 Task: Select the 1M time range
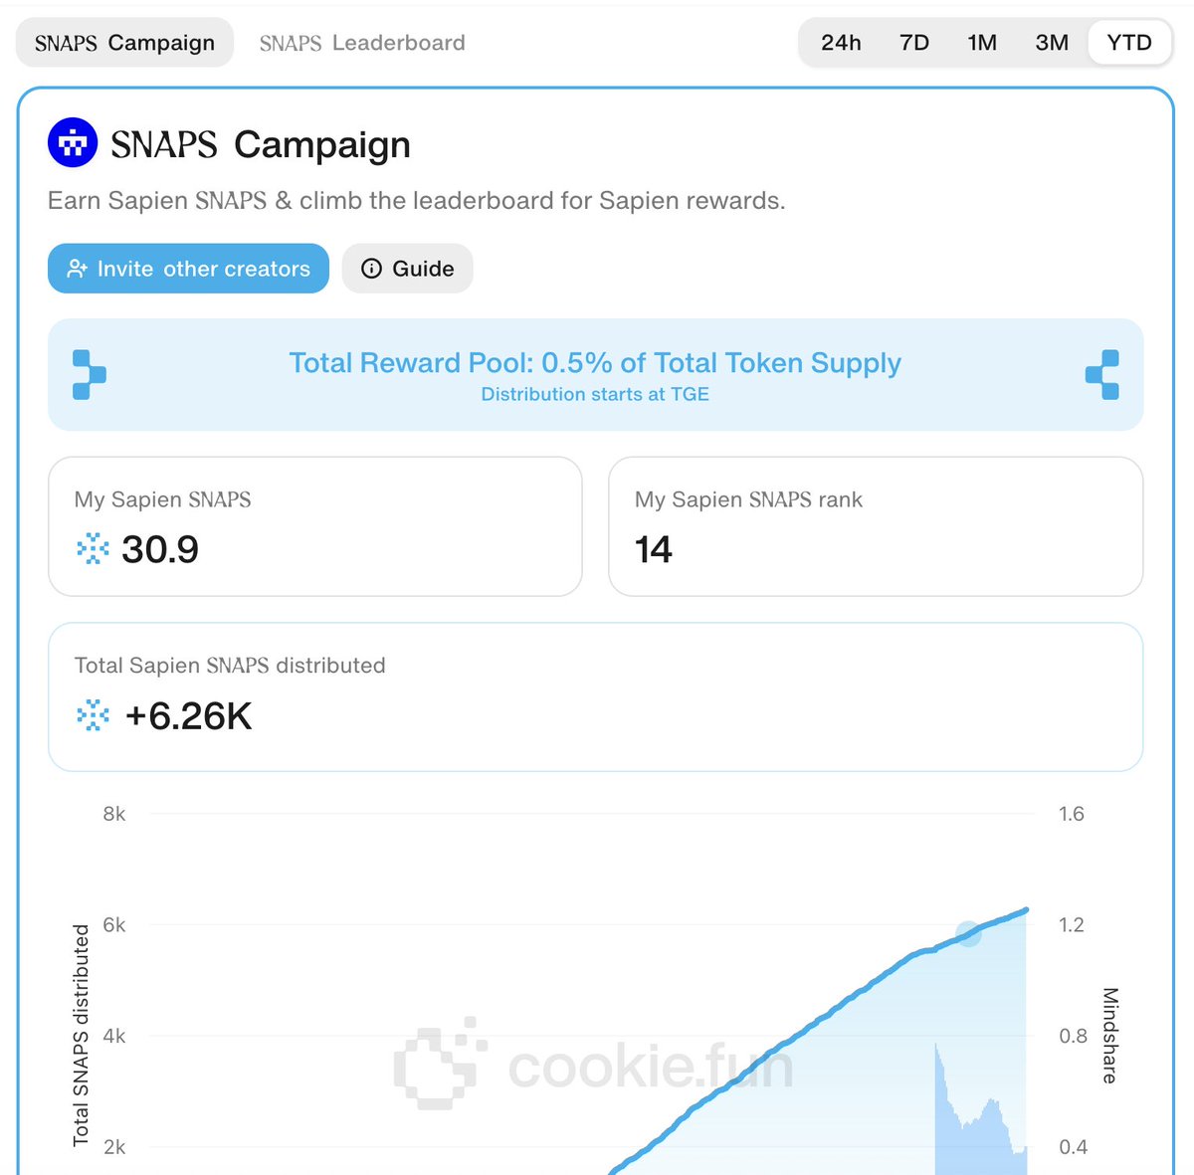pos(982,43)
